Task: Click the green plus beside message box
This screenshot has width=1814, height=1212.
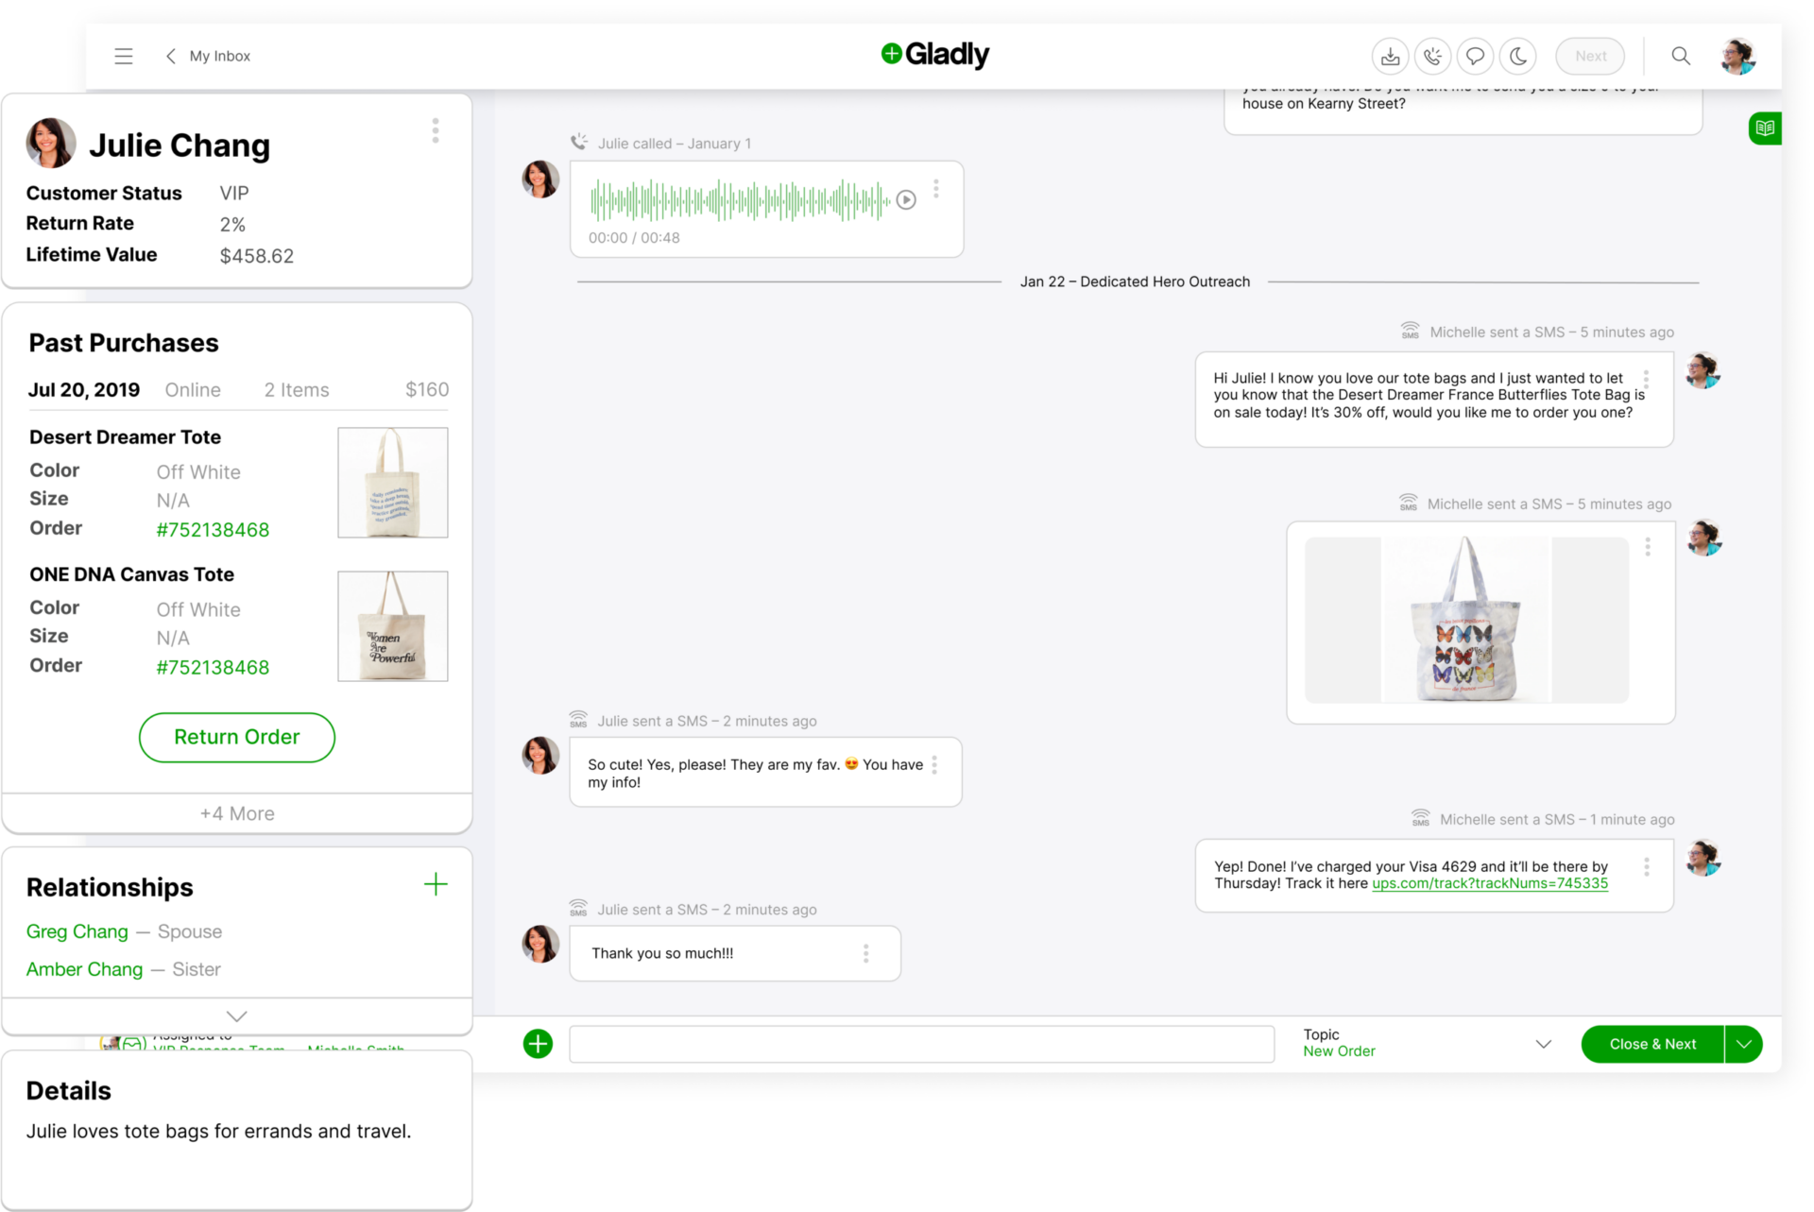Action: coord(538,1044)
